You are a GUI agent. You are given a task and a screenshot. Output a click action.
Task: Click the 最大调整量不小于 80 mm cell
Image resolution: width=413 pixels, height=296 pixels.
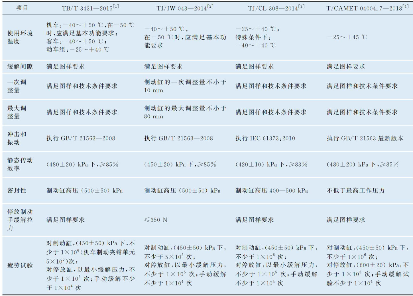pos(185,112)
